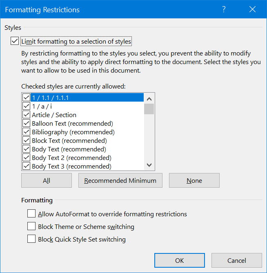The width and height of the screenshot is (267, 273).
Task: Select Block Text (recommended) list item
Action: (x=69, y=141)
